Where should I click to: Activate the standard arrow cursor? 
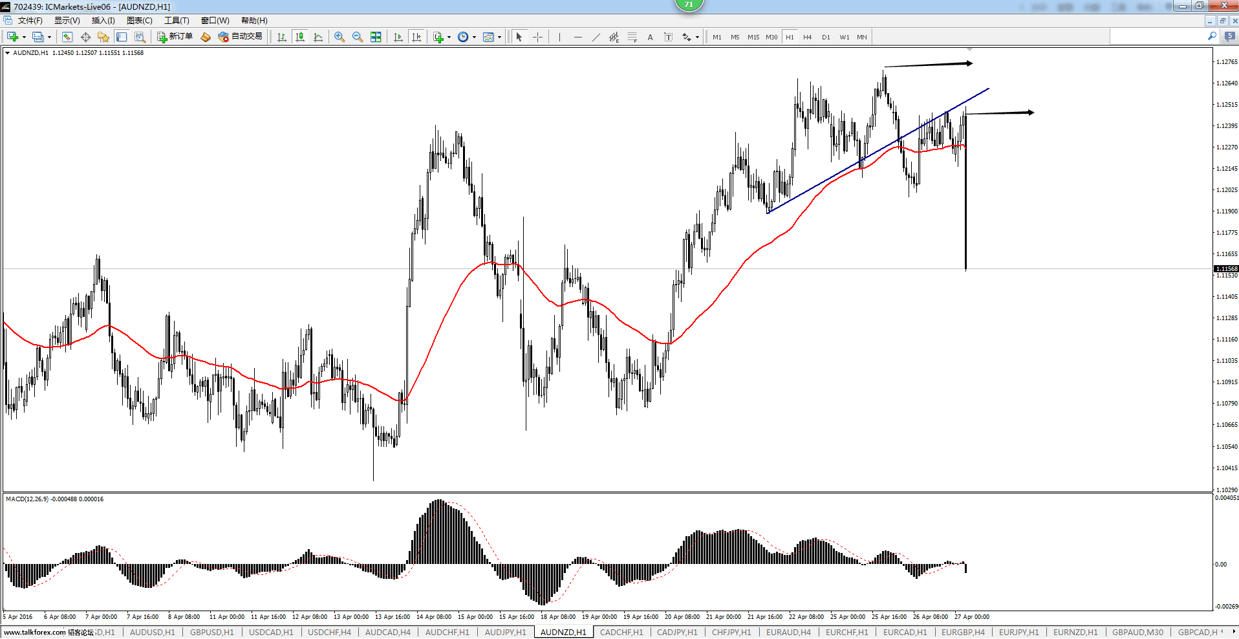(519, 37)
